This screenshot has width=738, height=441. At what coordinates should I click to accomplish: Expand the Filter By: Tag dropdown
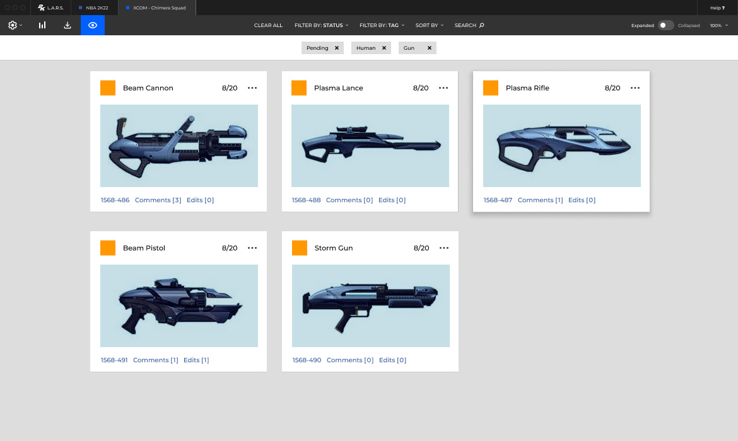coord(382,25)
